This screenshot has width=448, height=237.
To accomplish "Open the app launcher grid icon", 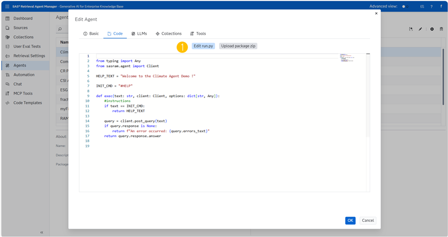I will coord(7,6).
